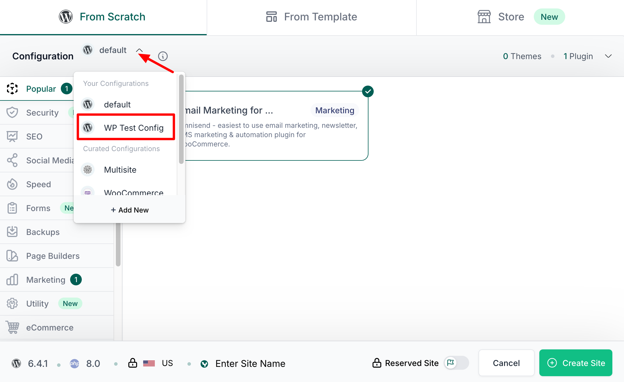Select the SEO category icon
The width and height of the screenshot is (624, 382).
pyautogui.click(x=12, y=136)
